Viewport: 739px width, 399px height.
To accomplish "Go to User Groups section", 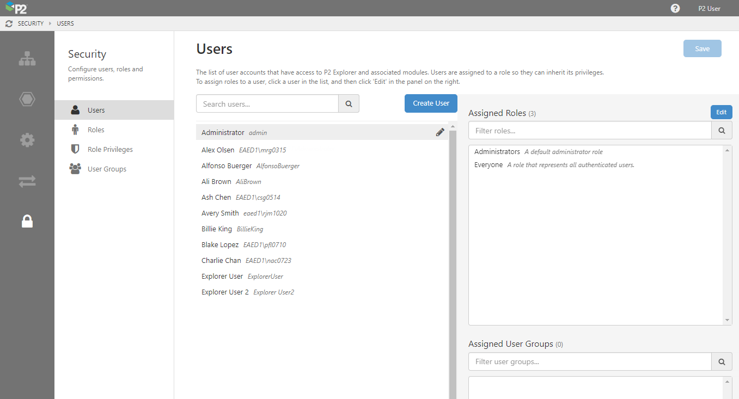I will point(107,169).
